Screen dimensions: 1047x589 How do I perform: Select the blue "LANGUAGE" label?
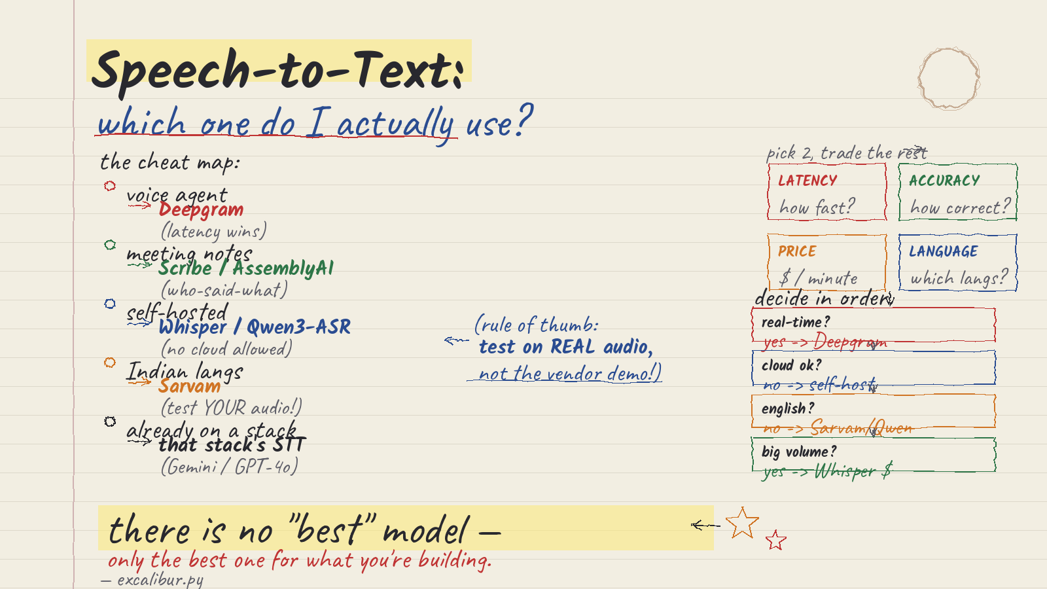(x=943, y=251)
